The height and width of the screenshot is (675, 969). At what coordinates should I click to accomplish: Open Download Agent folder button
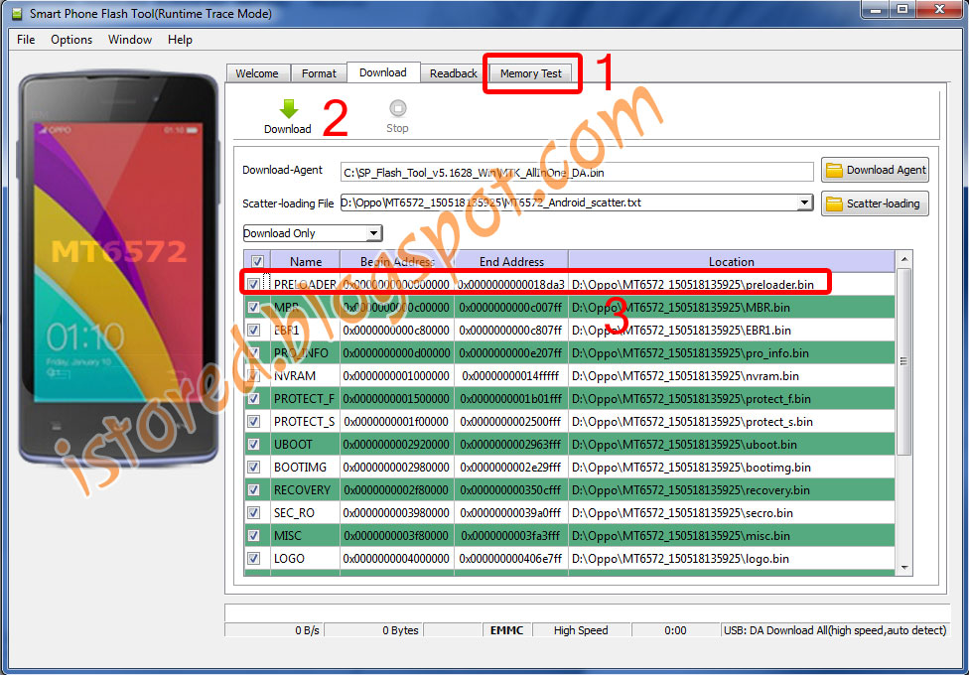click(x=875, y=170)
